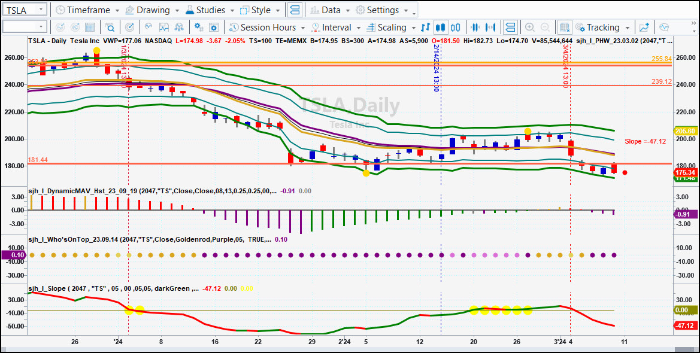Select hollow candlestick chart style
The width and height of the screenshot is (700, 353).
[x=456, y=27]
